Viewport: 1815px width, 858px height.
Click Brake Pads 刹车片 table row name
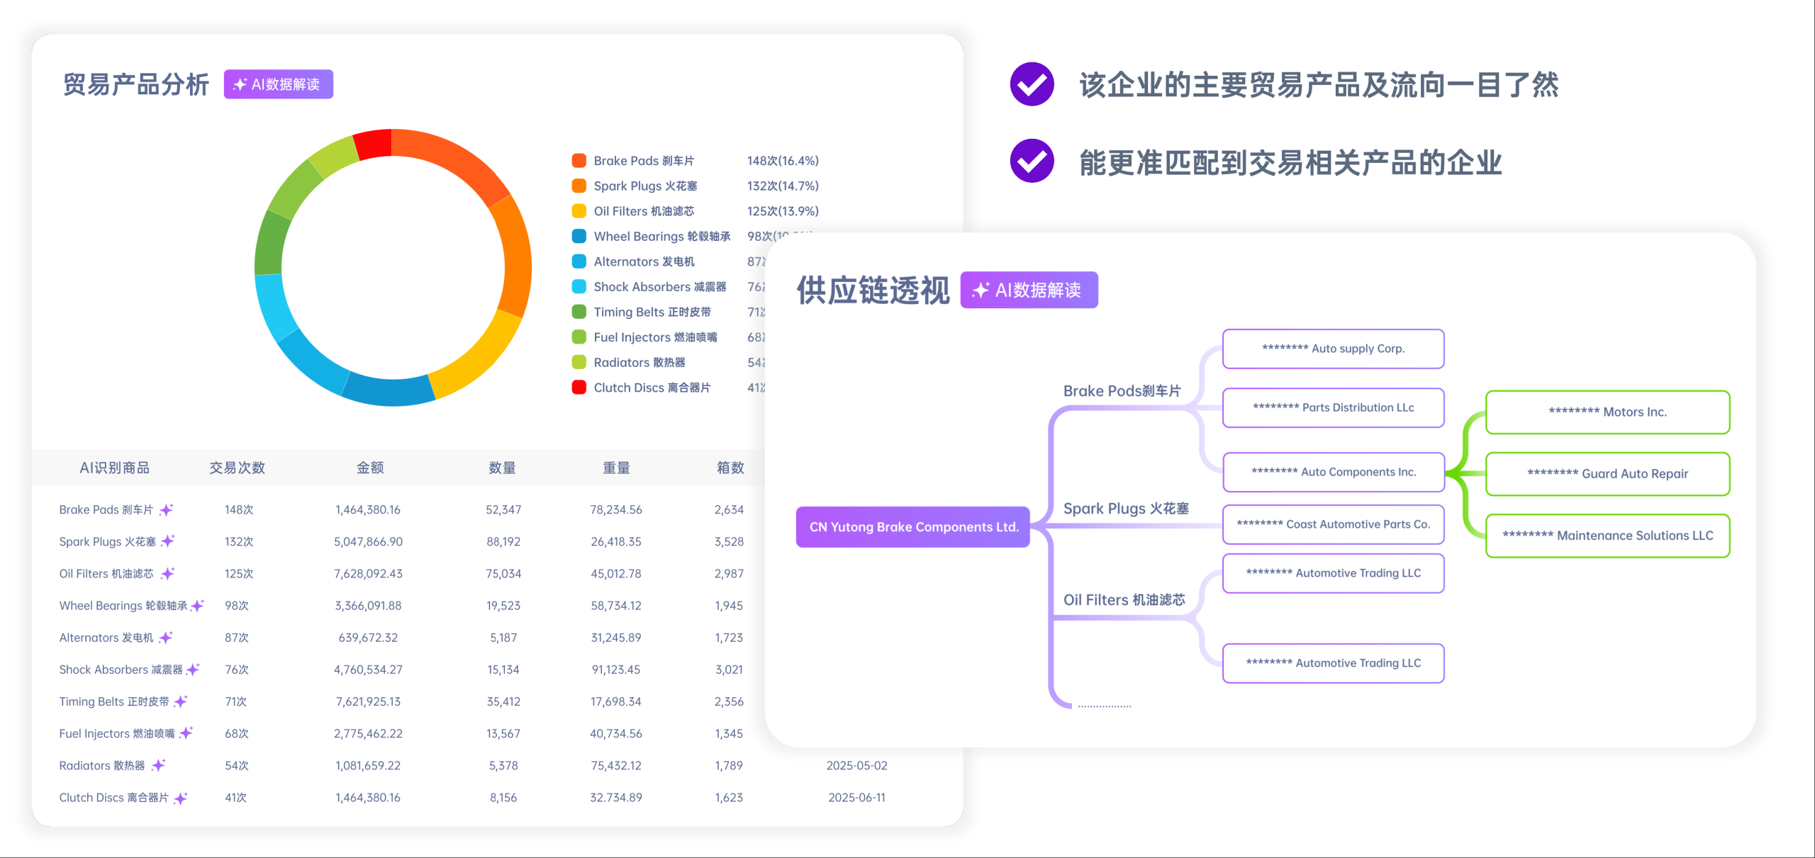(x=106, y=509)
